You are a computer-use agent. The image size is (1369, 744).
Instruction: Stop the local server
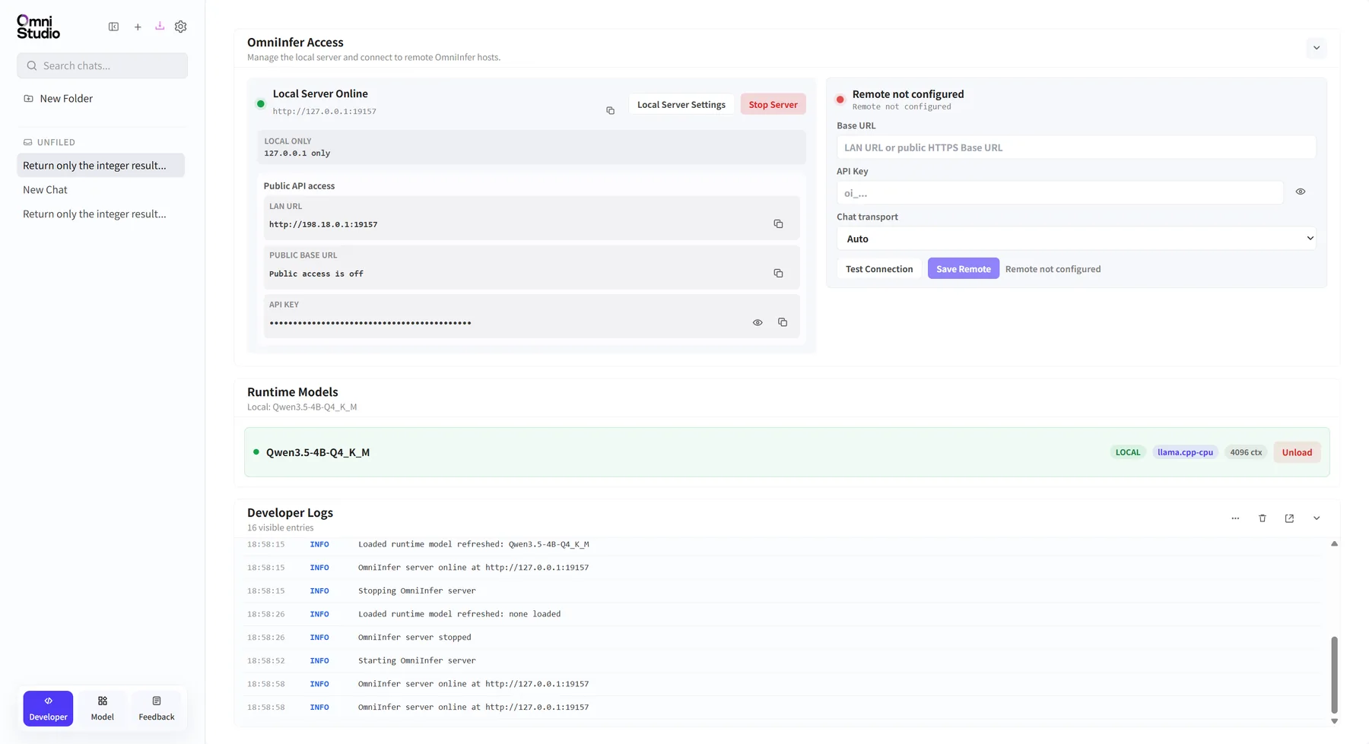(773, 104)
